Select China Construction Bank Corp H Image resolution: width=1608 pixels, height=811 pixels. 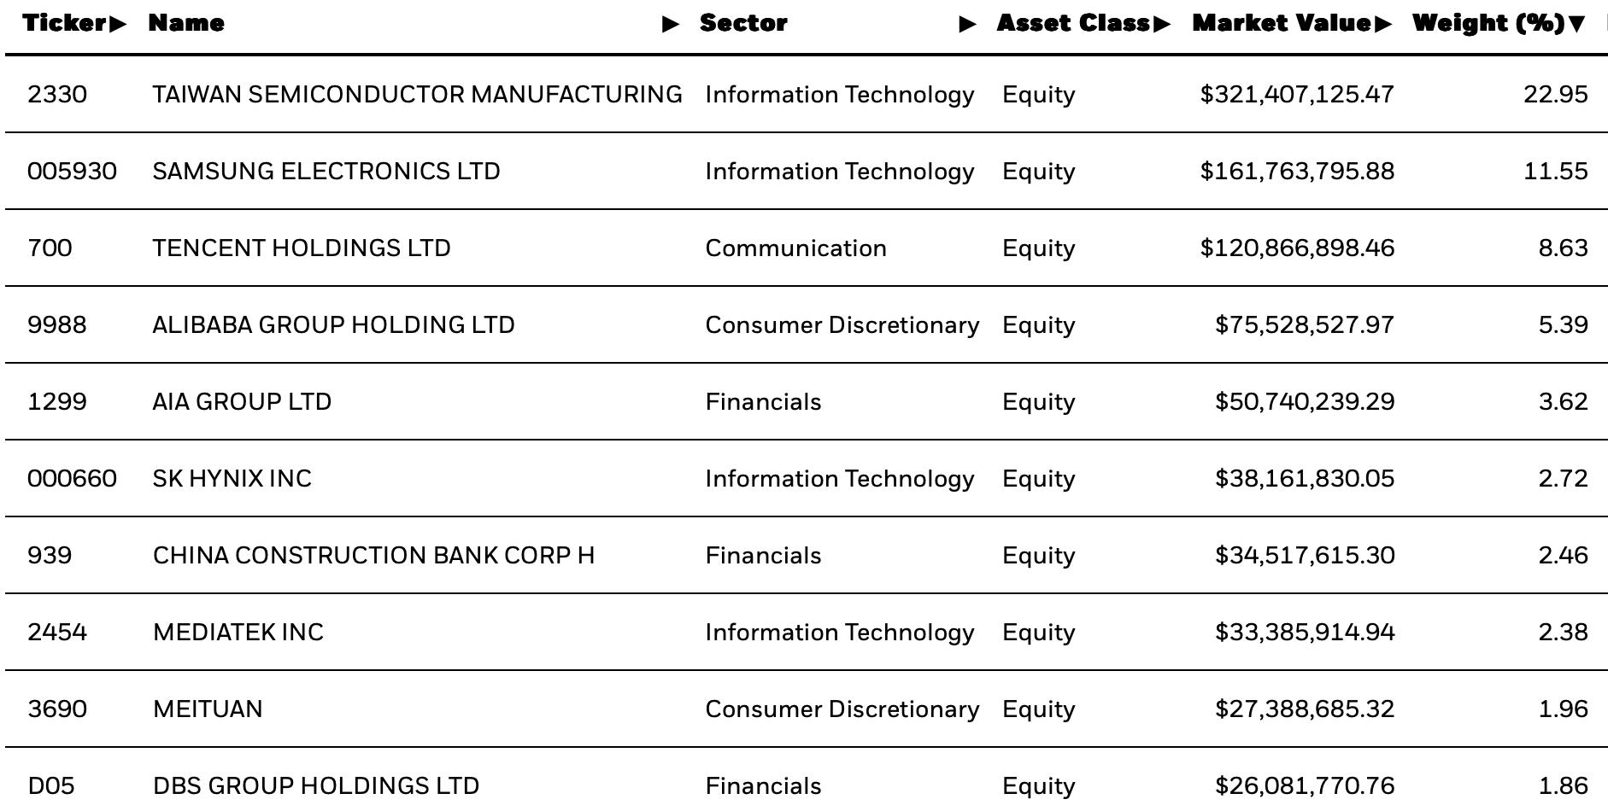pos(373,555)
